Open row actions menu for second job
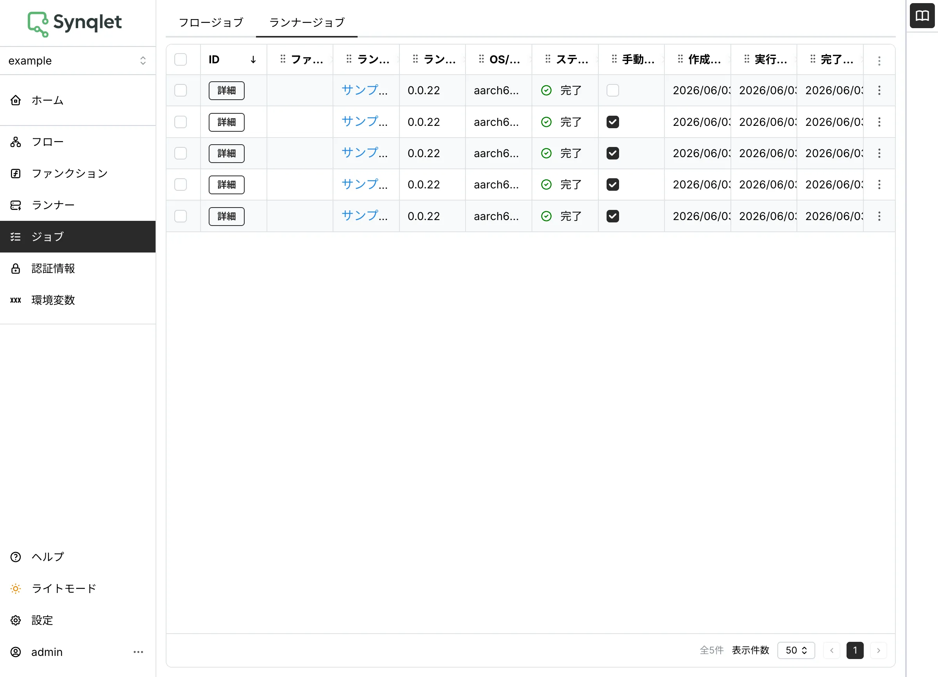The image size is (938, 677). point(879,122)
